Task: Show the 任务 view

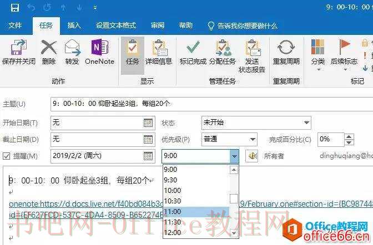Action: point(133,55)
